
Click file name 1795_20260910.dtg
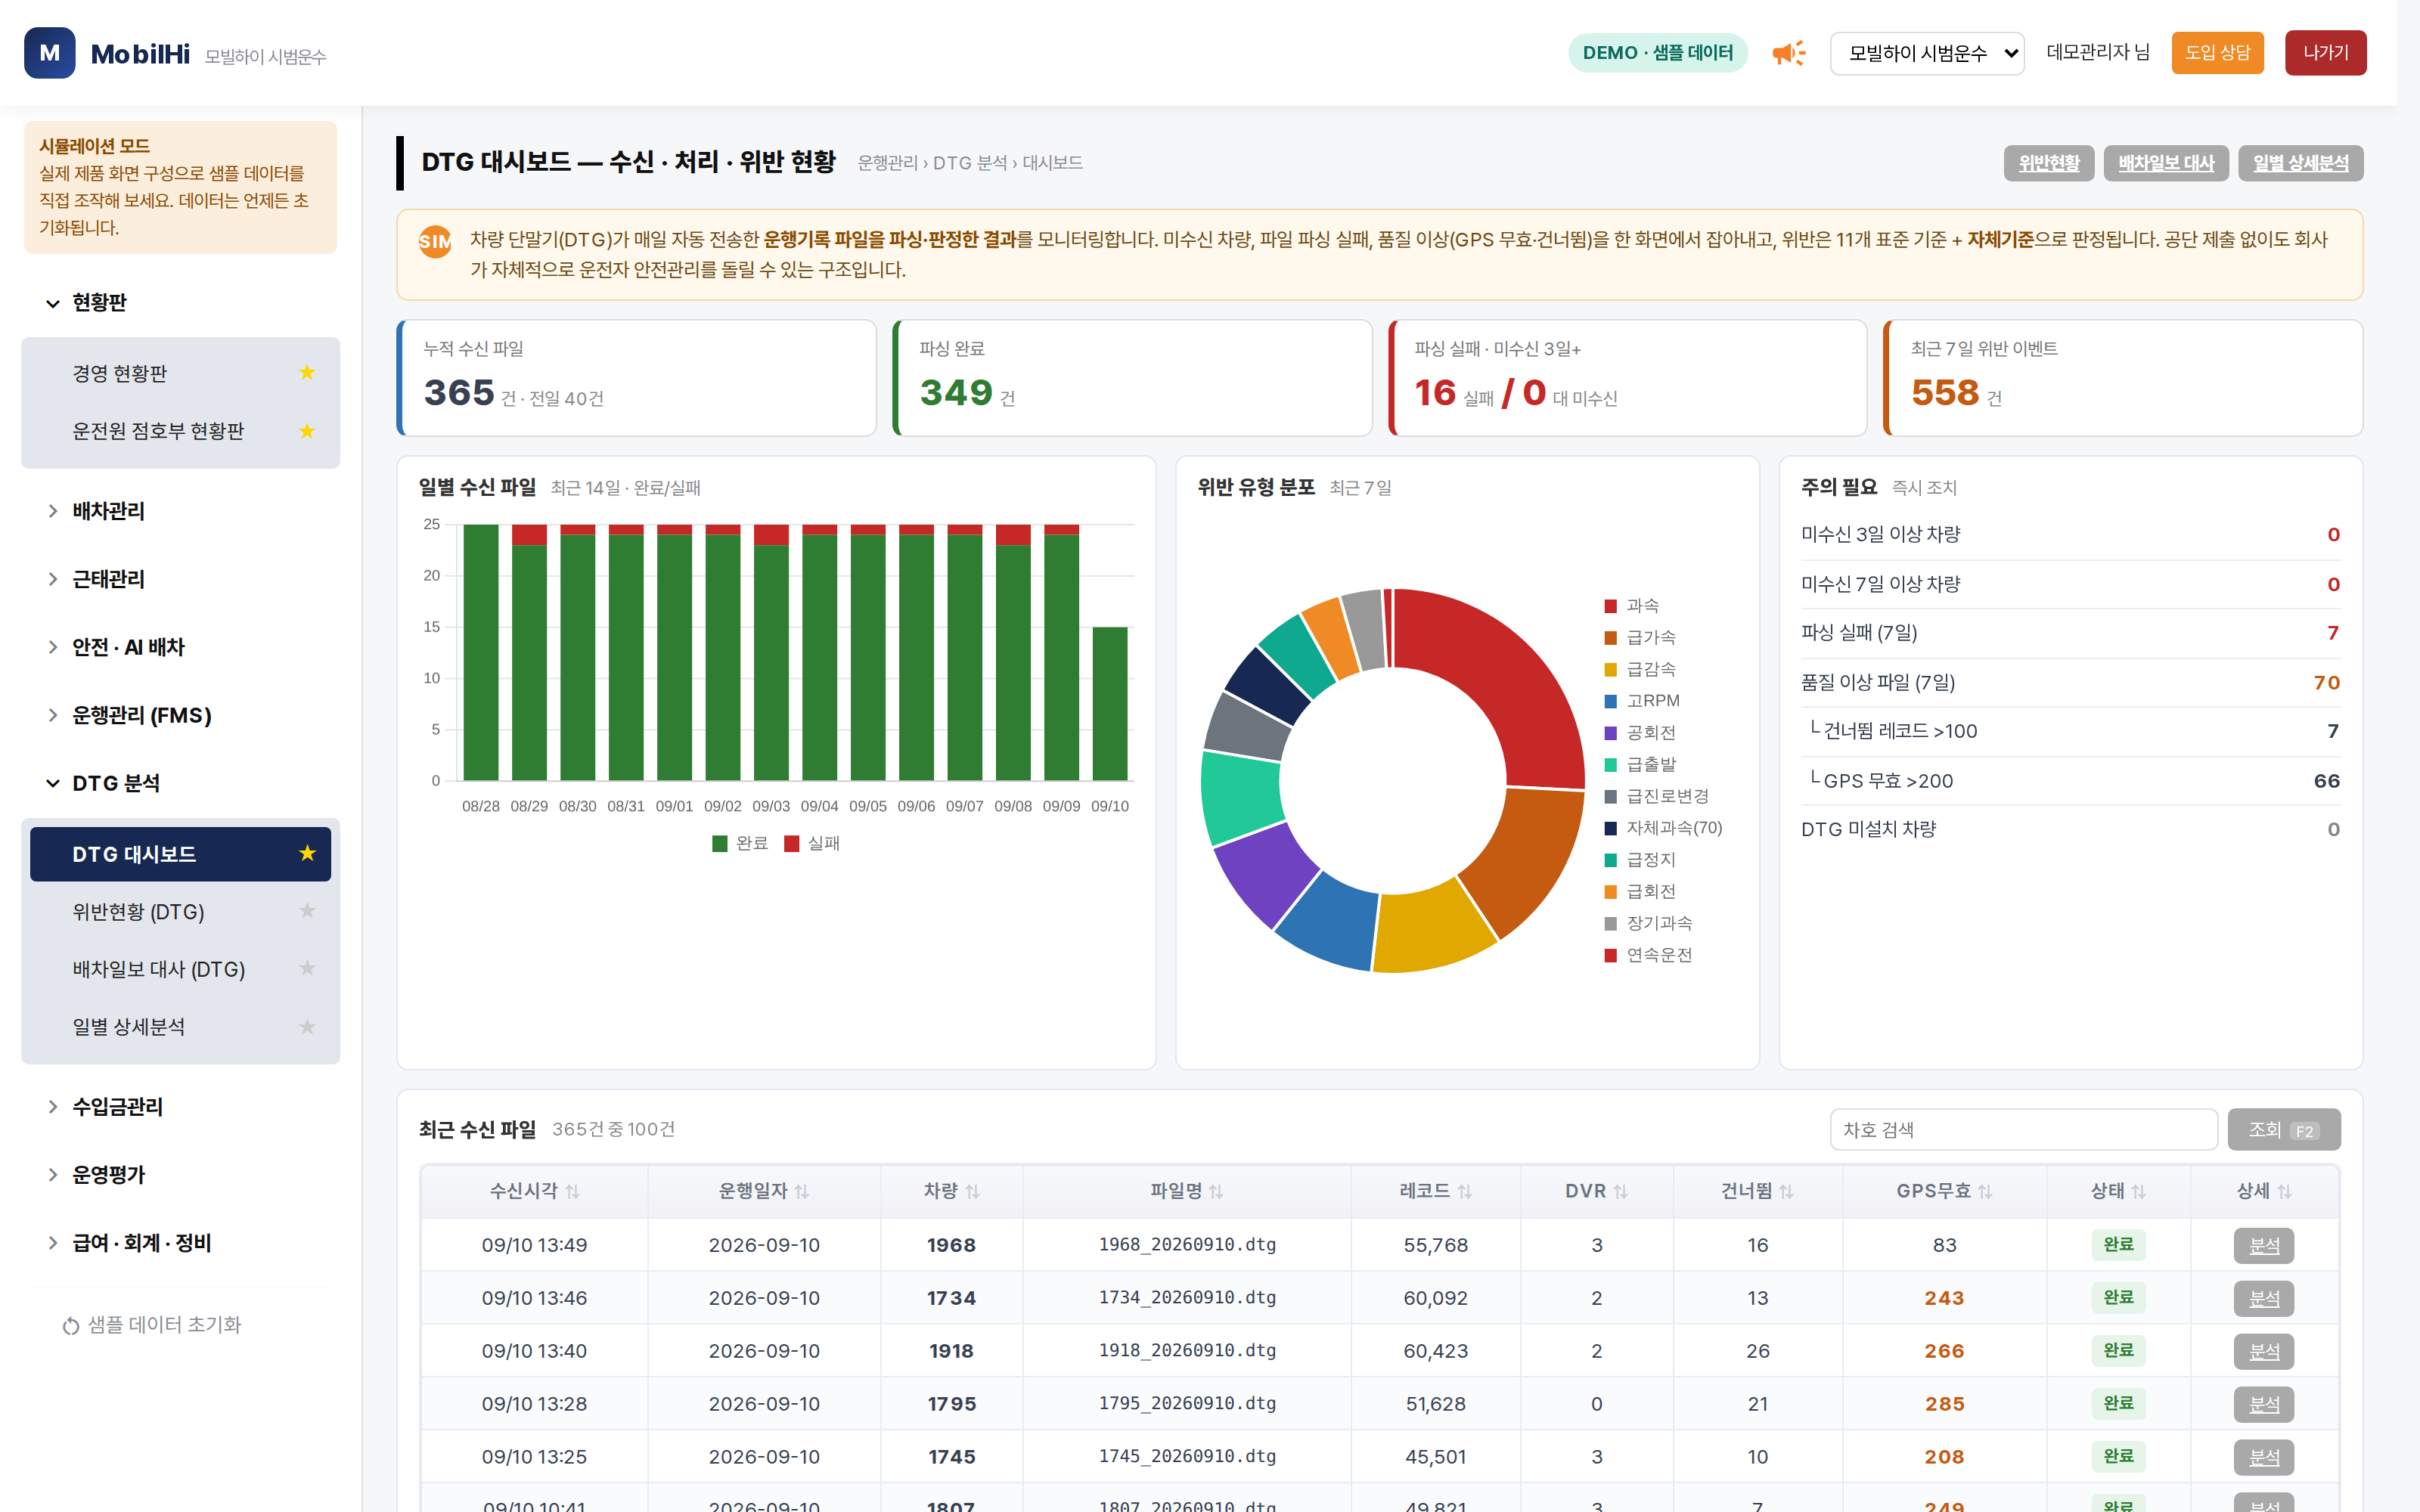[1187, 1403]
